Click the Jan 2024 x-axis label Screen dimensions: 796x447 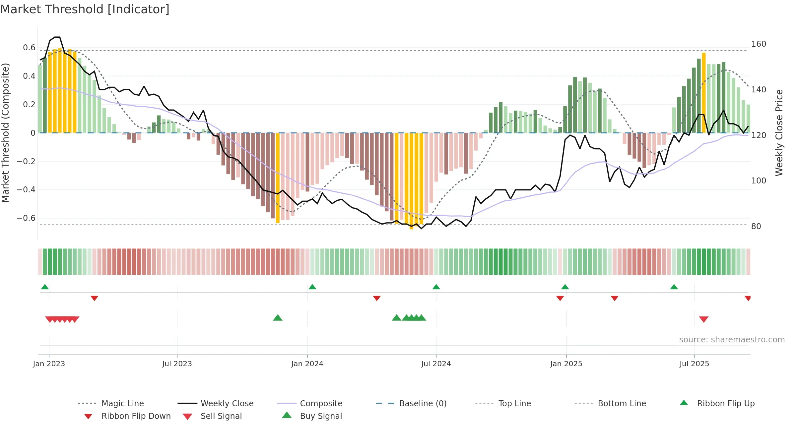[307, 364]
